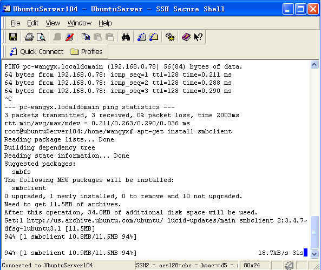Click the Paste toolbar icon
The image size is (321, 270).
97,37
